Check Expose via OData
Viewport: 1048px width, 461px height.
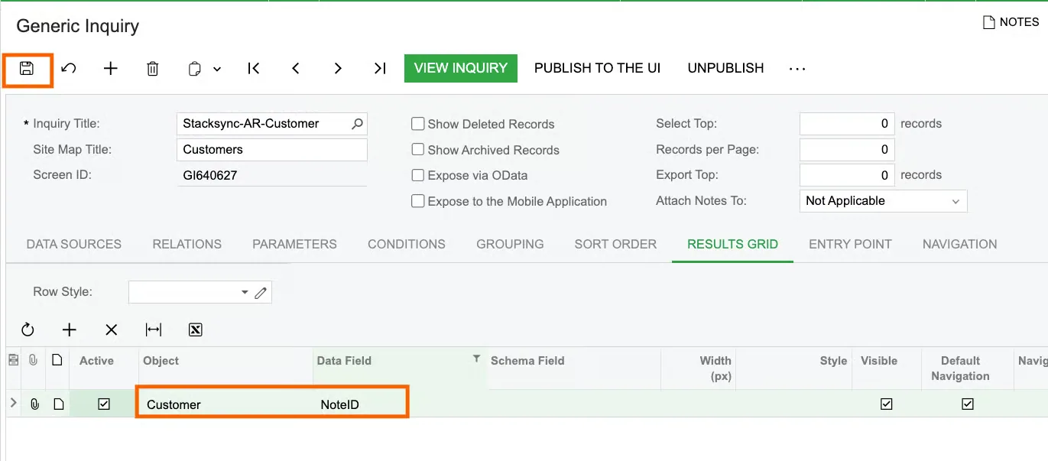pos(417,175)
